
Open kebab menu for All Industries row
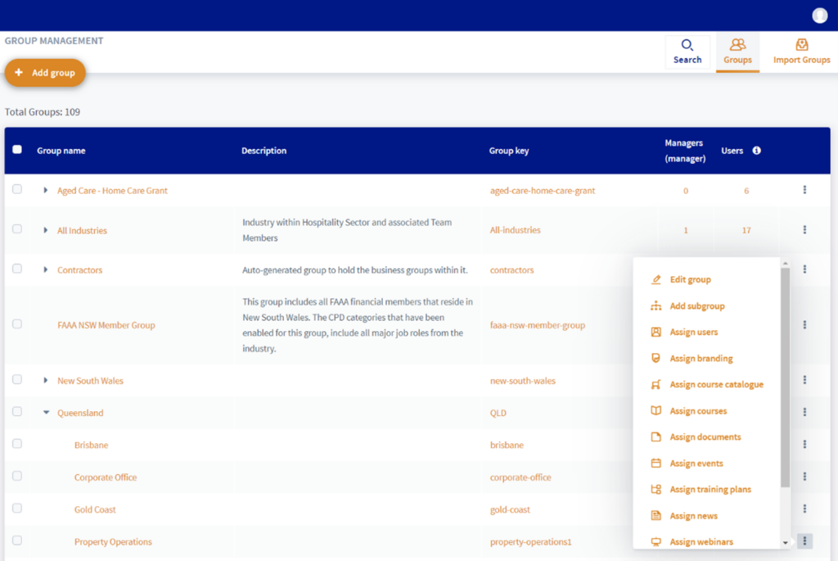coord(804,230)
